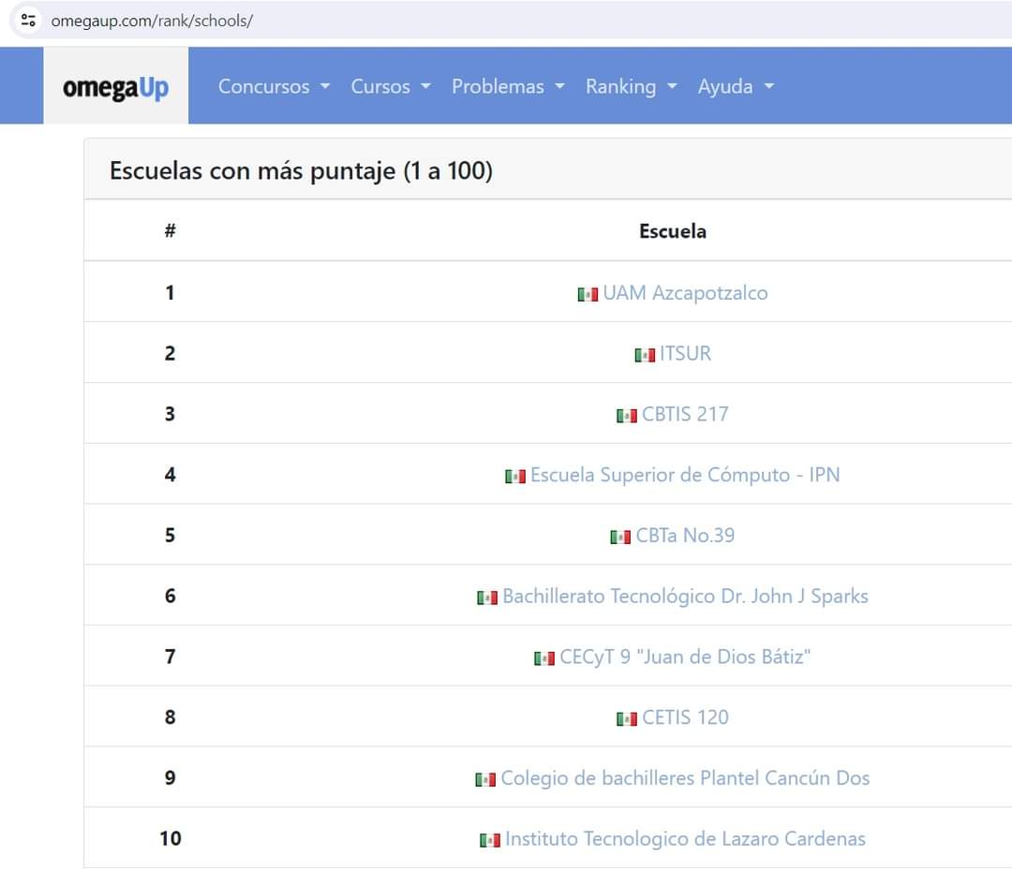The image size is (1012, 869).
Task: Open the Problemas dropdown
Action: point(508,86)
